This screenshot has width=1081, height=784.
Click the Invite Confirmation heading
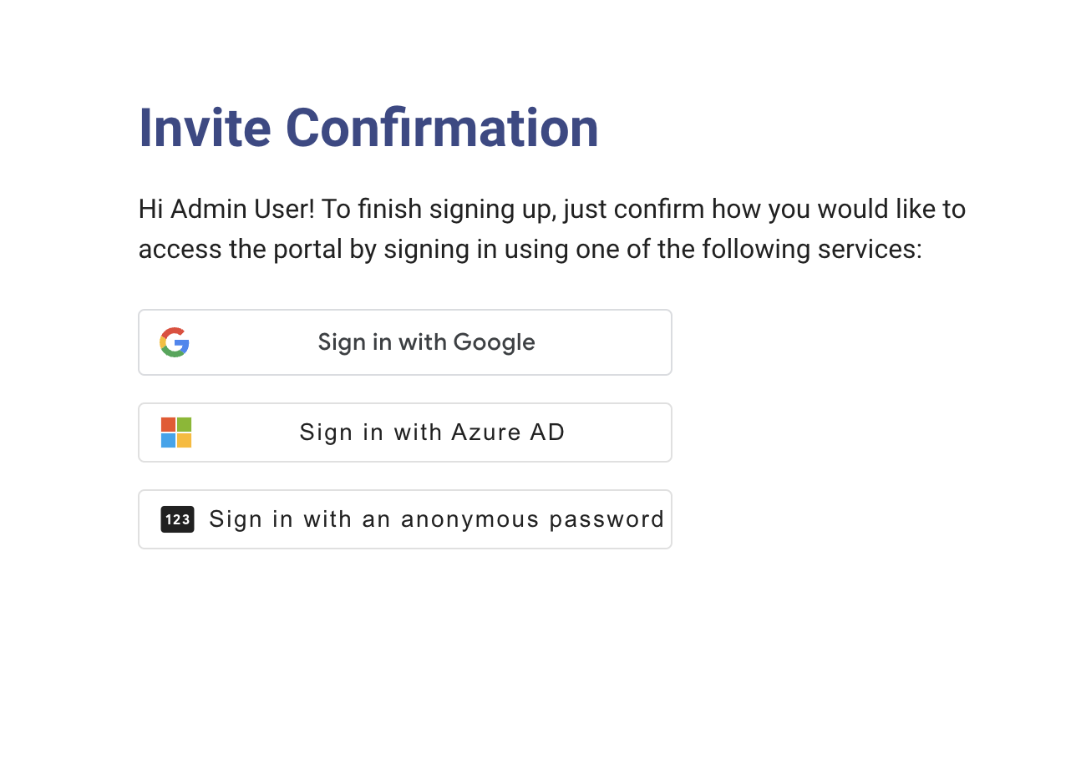pyautogui.click(x=368, y=127)
